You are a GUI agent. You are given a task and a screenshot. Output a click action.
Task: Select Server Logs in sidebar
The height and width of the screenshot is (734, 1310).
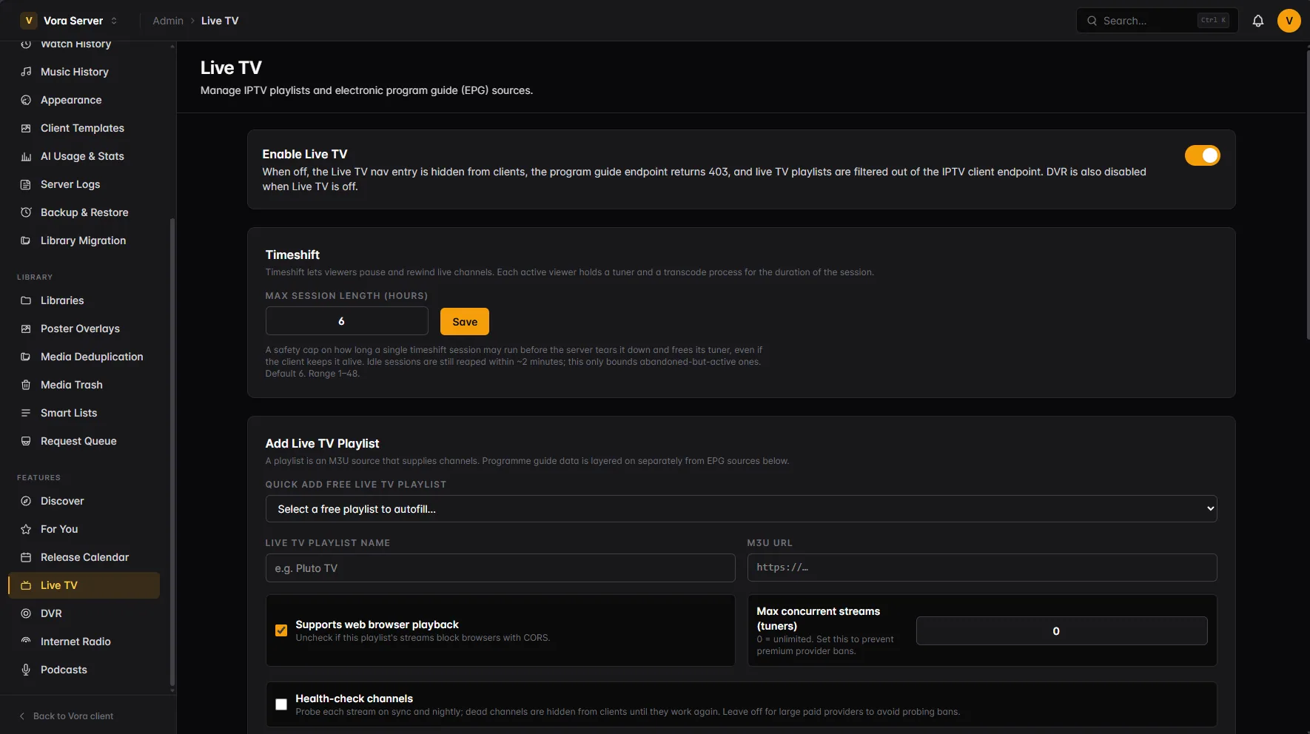(84, 184)
